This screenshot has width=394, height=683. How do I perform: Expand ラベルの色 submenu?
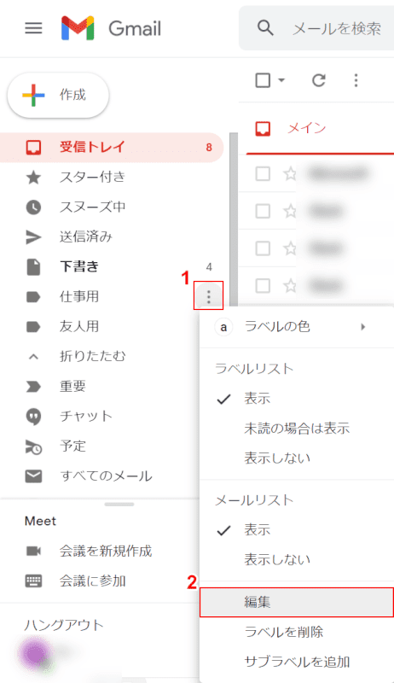(297, 327)
